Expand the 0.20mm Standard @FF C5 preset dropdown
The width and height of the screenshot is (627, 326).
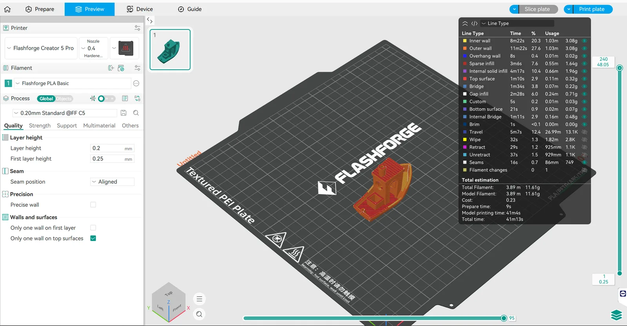[65, 113]
